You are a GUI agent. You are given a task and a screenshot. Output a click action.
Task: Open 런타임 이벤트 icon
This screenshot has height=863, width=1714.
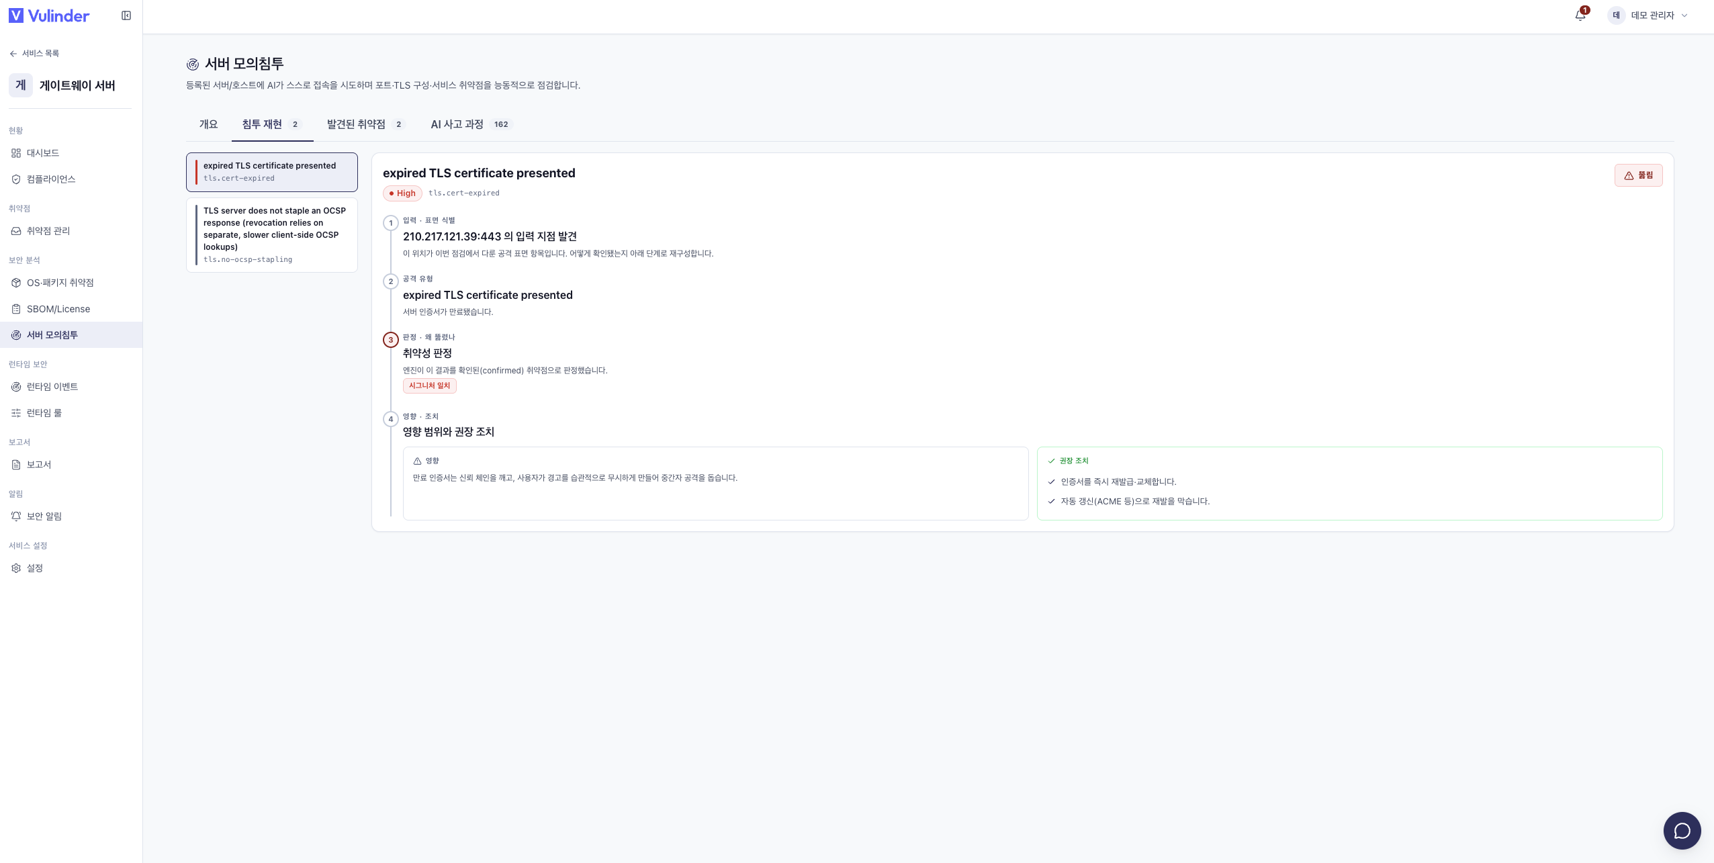(x=16, y=387)
